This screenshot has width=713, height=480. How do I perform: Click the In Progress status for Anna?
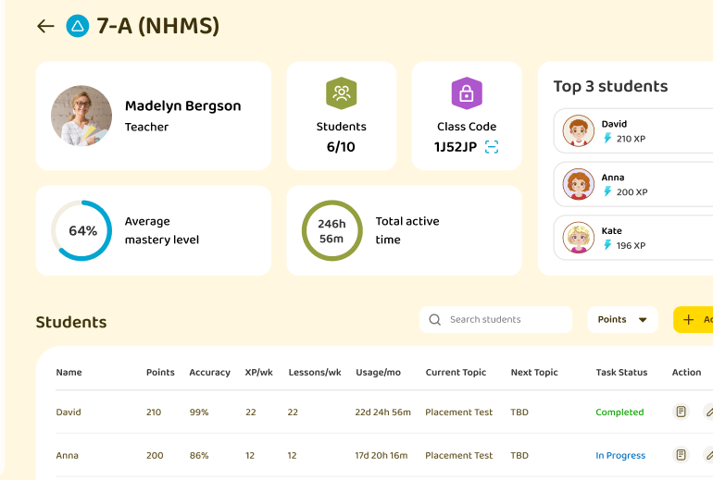pos(620,455)
